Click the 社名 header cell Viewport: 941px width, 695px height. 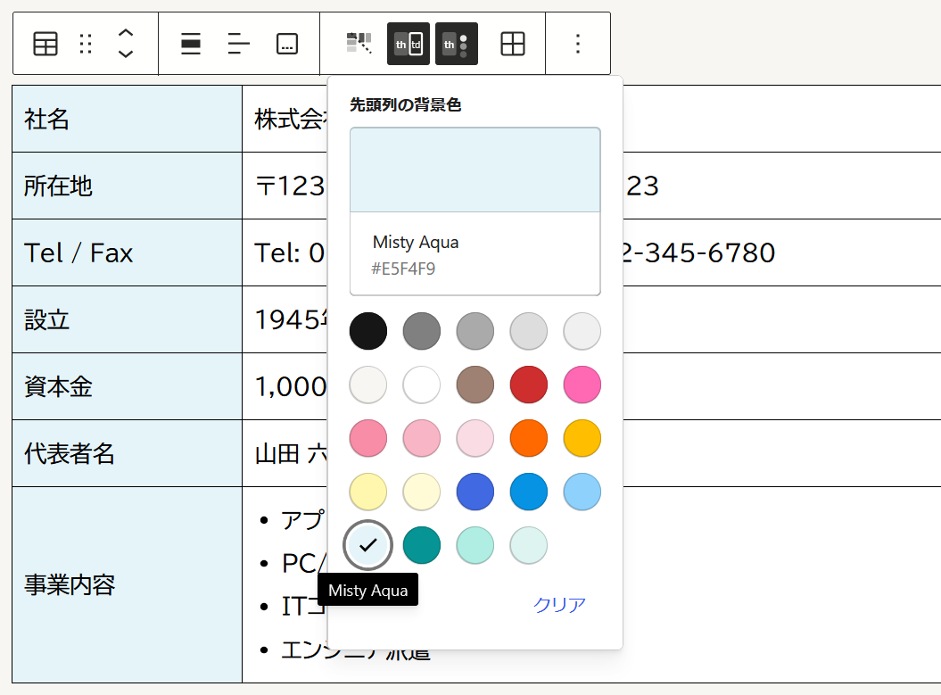tap(128, 119)
